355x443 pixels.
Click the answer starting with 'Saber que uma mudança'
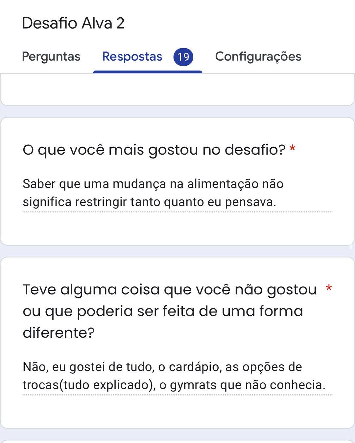tap(177, 193)
